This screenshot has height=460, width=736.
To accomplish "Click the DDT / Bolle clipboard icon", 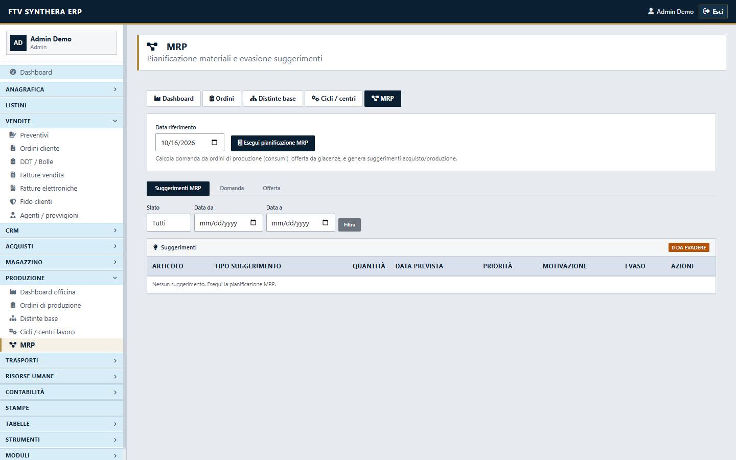I will pyautogui.click(x=13, y=162).
